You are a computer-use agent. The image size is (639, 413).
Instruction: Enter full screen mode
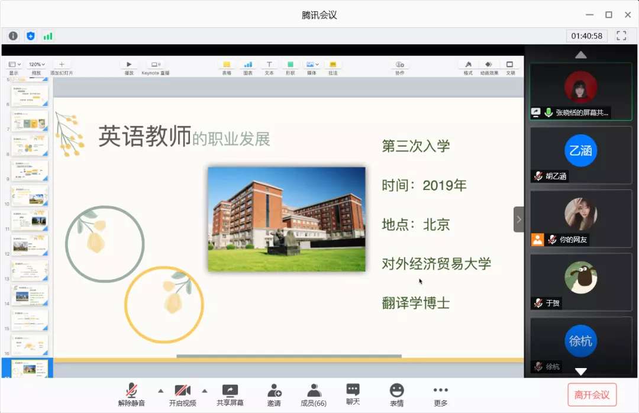point(621,36)
